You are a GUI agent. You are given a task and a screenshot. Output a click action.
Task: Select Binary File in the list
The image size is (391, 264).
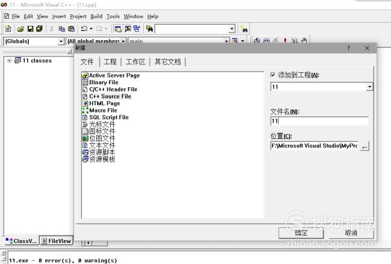(100, 82)
